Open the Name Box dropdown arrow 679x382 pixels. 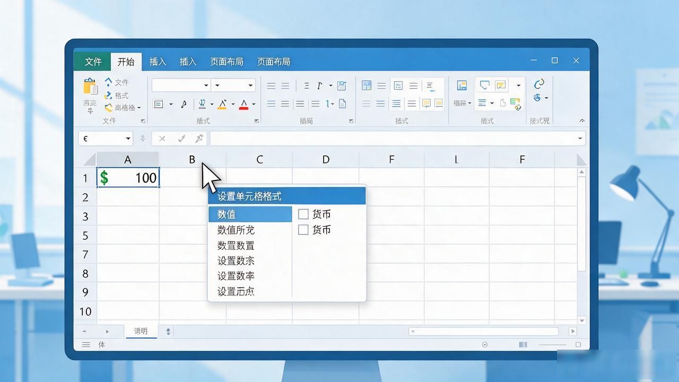pyautogui.click(x=128, y=138)
